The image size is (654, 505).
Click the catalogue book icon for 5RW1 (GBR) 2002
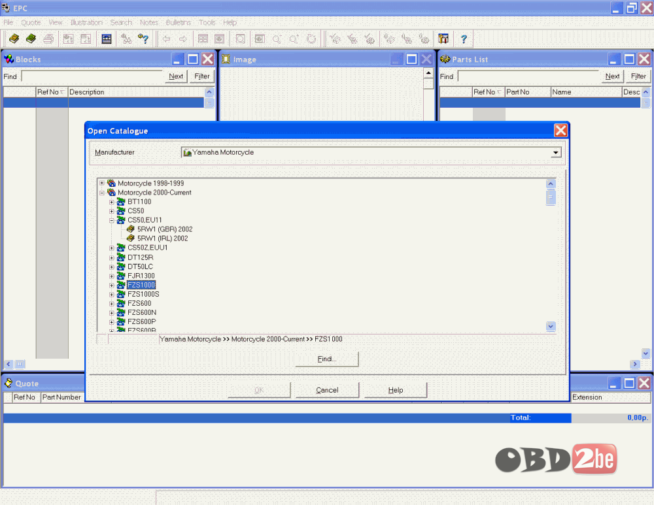tap(131, 229)
